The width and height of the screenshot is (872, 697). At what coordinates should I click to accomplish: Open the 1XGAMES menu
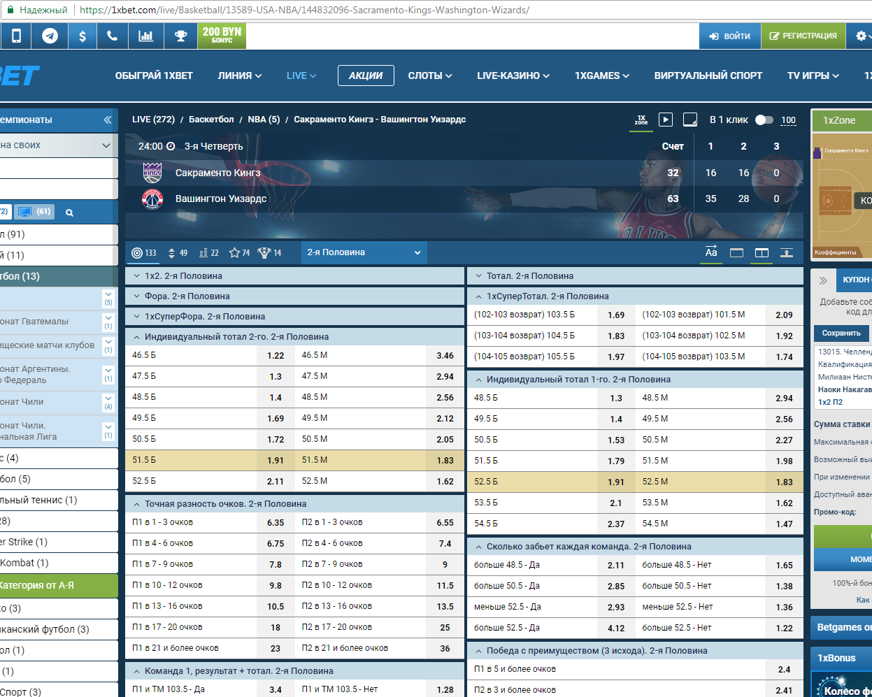(x=602, y=76)
